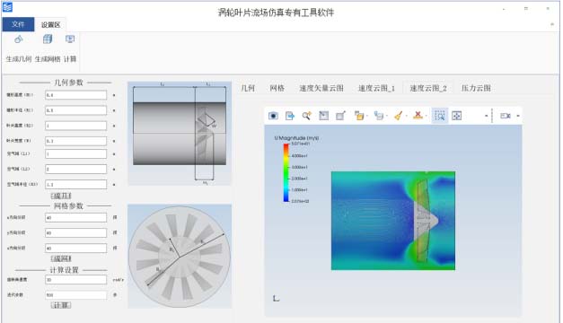The width and height of the screenshot is (563, 323).
Task: Click the seventh geometry field value 1.3
Action: pos(75,185)
